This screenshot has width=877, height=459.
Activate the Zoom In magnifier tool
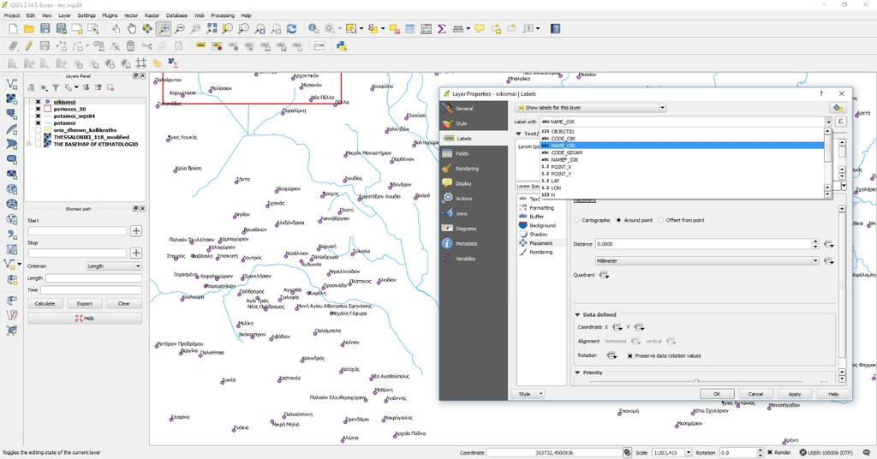point(164,28)
